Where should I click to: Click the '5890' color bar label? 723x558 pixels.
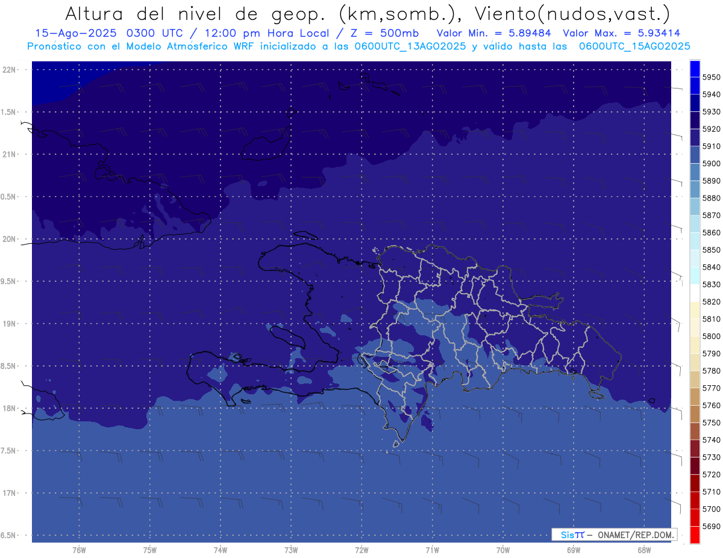[711, 181]
